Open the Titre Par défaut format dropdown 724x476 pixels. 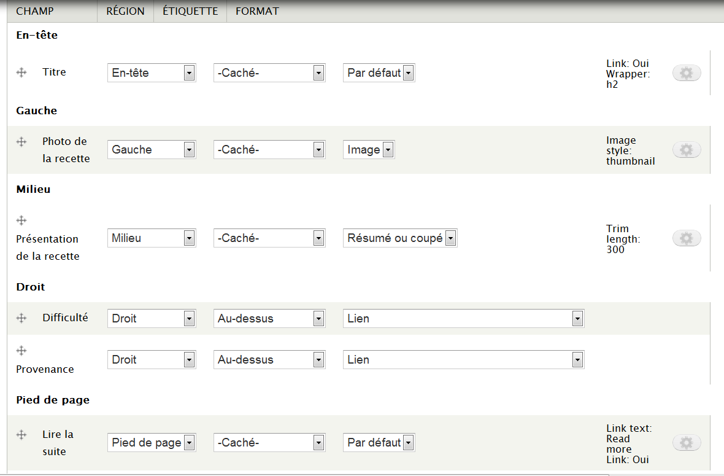pos(379,73)
